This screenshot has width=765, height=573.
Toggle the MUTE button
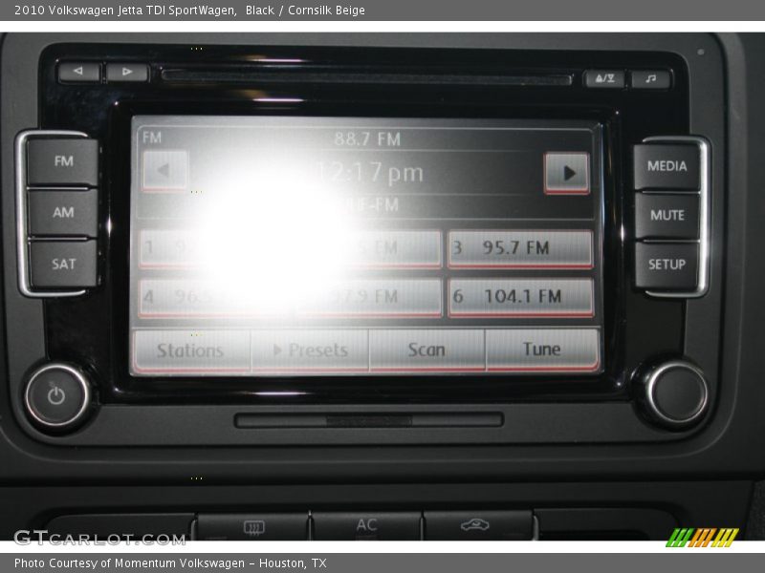pyautogui.click(x=667, y=216)
